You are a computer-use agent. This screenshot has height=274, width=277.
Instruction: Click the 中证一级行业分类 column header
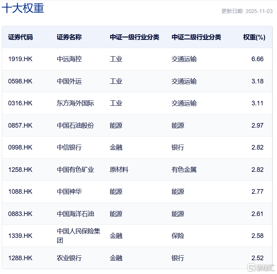click(134, 37)
